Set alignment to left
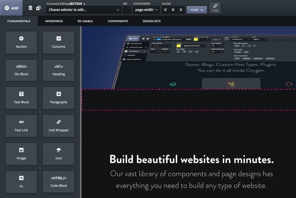The height and width of the screenshot is (198, 296). pyautogui.click(x=165, y=9)
